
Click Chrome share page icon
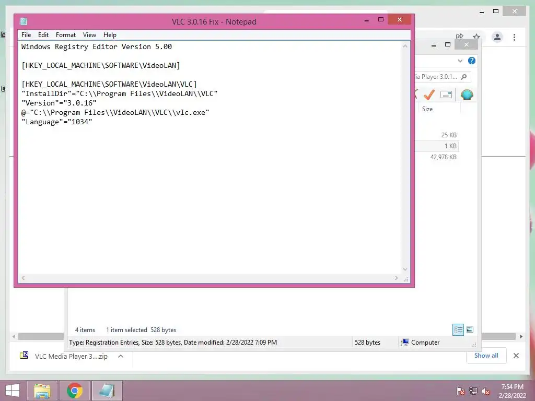click(460, 37)
